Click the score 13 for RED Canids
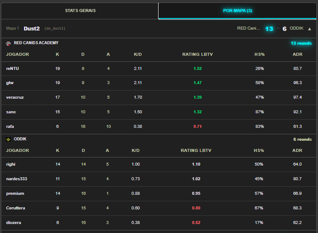Viewport: 318px width, 233px height. coord(269,29)
